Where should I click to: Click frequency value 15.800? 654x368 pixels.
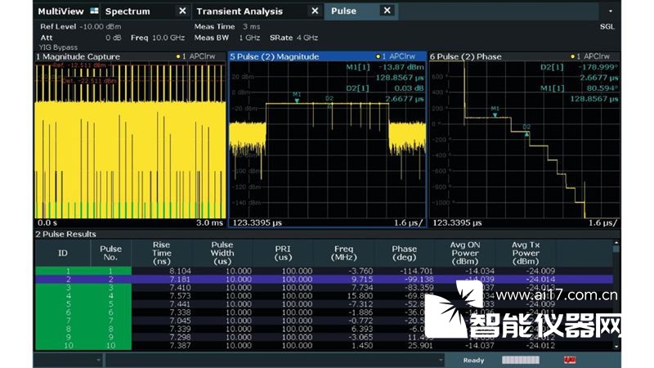point(360,296)
